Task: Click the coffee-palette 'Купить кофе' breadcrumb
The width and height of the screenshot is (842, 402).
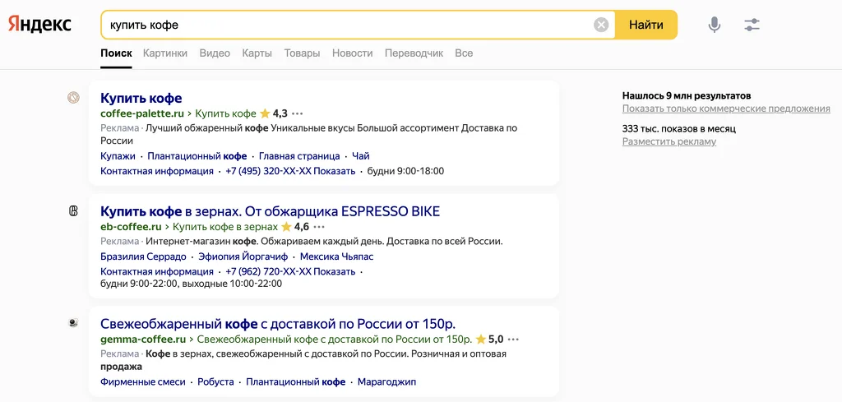Action: 225,113
